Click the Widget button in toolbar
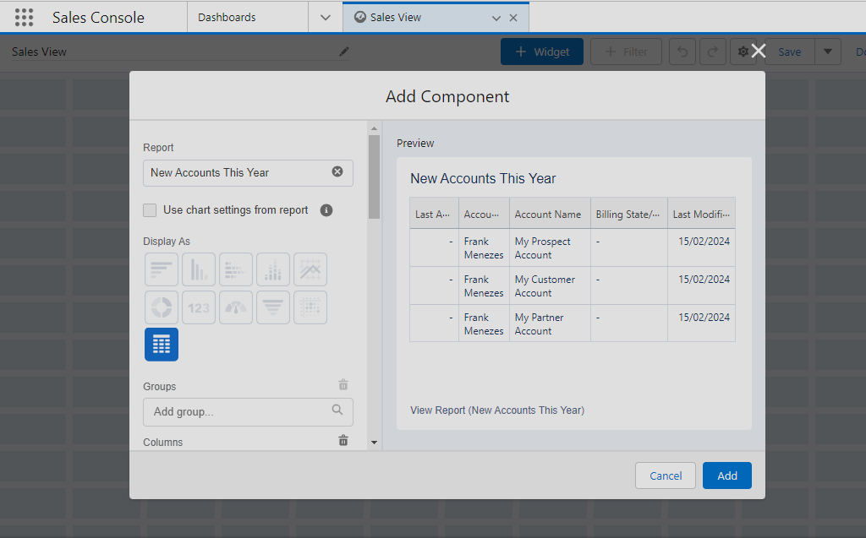Image resolution: width=866 pixels, height=538 pixels. pyautogui.click(x=542, y=52)
